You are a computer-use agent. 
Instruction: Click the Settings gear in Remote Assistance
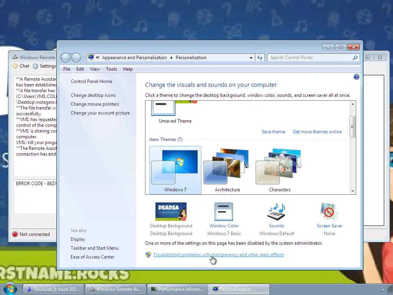point(36,66)
